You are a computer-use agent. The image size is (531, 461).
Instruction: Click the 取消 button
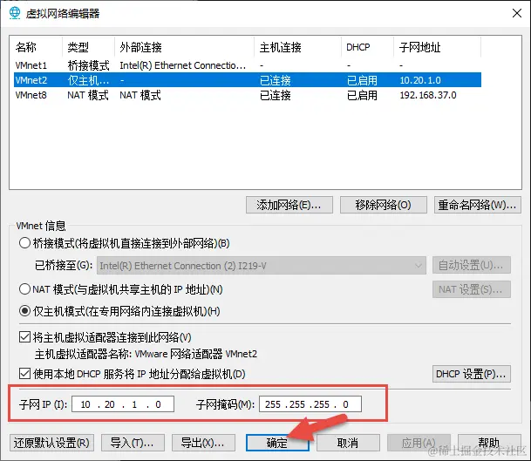348,443
